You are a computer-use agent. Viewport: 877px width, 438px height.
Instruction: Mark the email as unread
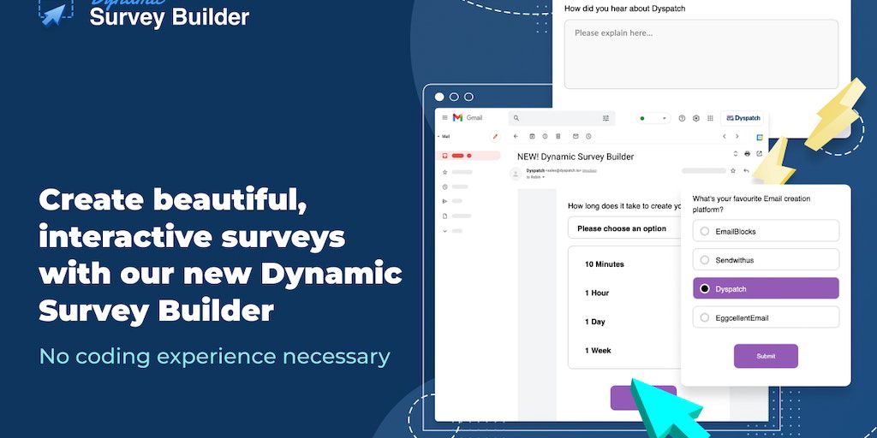[x=576, y=136]
